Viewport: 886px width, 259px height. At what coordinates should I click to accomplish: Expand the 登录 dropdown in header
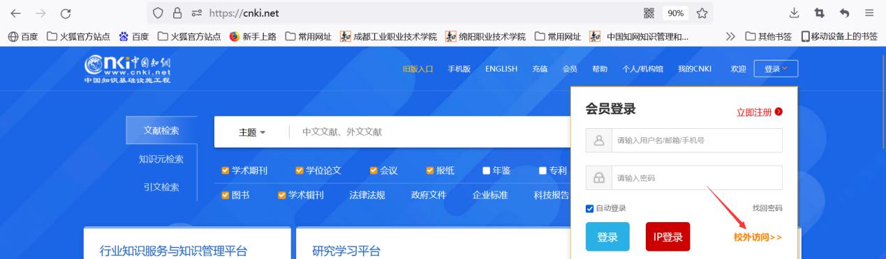click(x=776, y=69)
